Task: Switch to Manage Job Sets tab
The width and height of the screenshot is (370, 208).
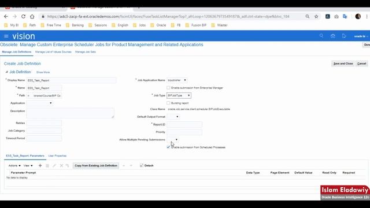Action: point(86,52)
